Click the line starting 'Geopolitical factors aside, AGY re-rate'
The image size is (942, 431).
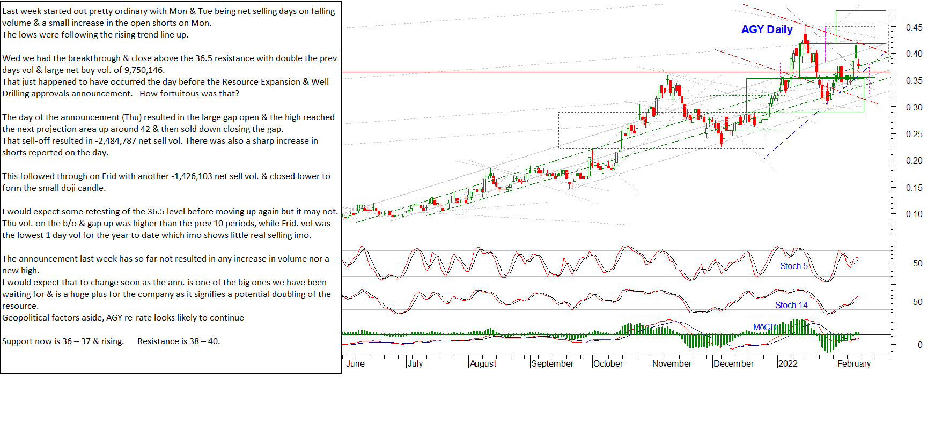pyautogui.click(x=123, y=318)
